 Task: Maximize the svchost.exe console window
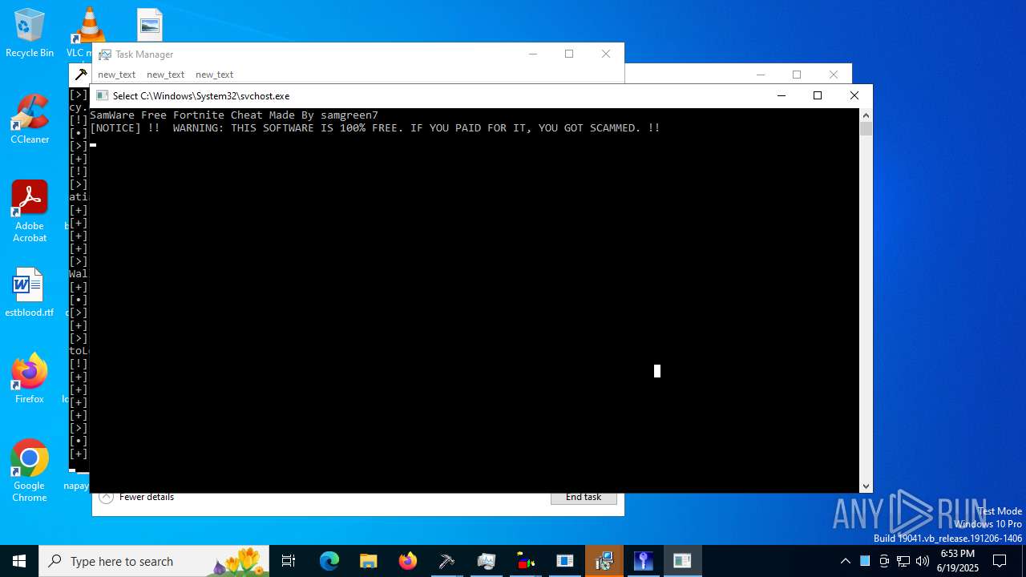point(818,95)
